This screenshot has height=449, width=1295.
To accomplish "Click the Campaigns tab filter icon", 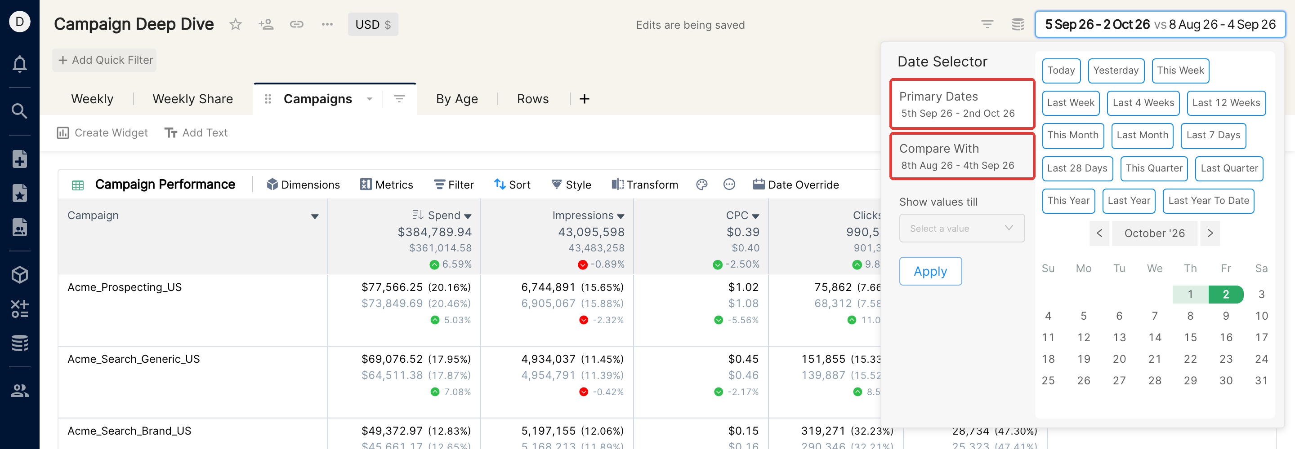I will (x=399, y=99).
